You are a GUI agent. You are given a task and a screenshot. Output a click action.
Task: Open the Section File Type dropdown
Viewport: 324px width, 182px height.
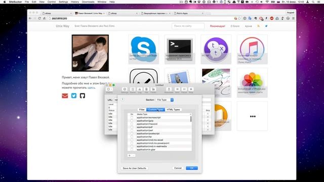click(165, 100)
